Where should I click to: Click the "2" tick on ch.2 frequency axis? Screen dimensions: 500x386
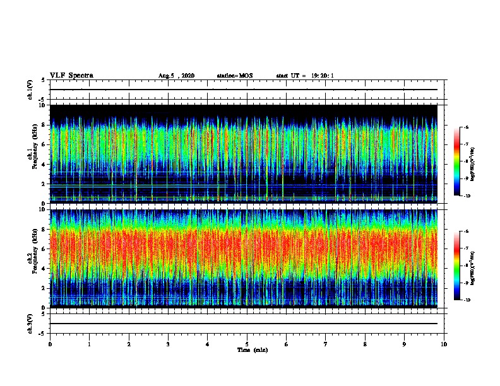point(44,288)
